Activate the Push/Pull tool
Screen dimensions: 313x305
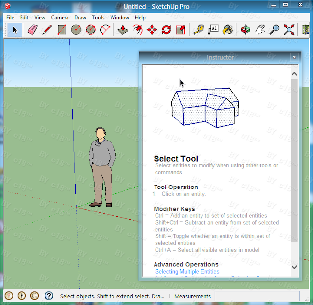pyautogui.click(x=123, y=30)
